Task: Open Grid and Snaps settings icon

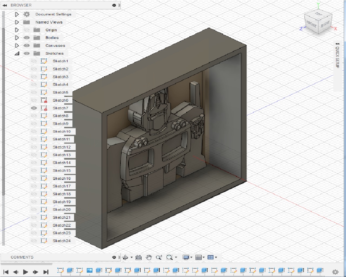Action: pos(198,258)
